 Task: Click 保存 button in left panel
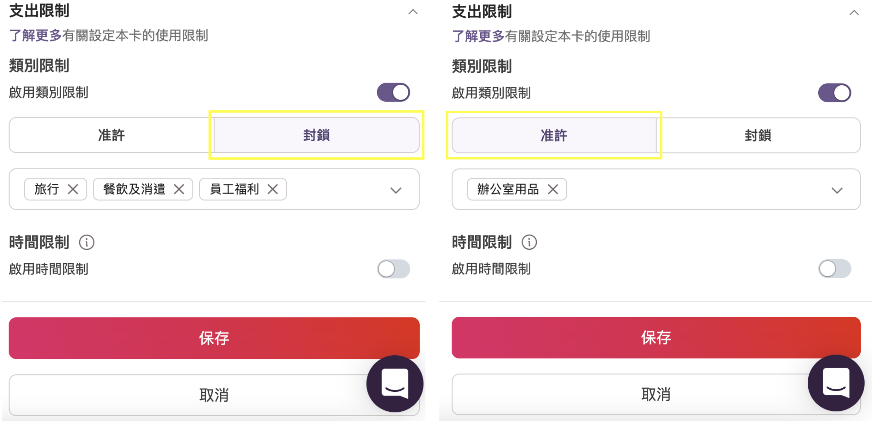coord(214,338)
